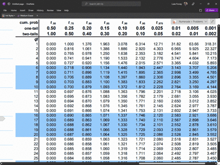Click the value 12.71 in df row 1
Image resolution: width=220 pixels, height=165 pixels.
point(158,44)
